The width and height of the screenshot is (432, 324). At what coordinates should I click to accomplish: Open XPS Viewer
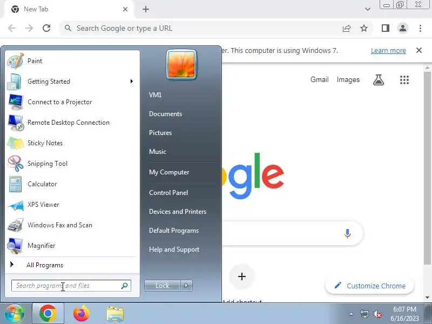(x=72, y=205)
